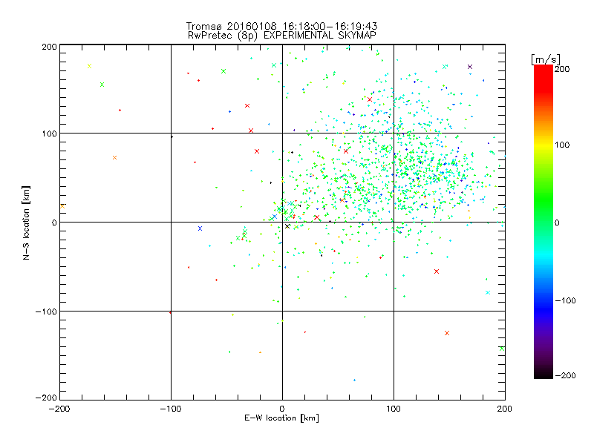Click the y-axis tick label -200
This screenshot has width=594, height=445.
(x=46, y=398)
